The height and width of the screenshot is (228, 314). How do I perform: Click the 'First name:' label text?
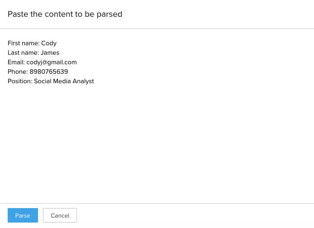click(x=24, y=43)
